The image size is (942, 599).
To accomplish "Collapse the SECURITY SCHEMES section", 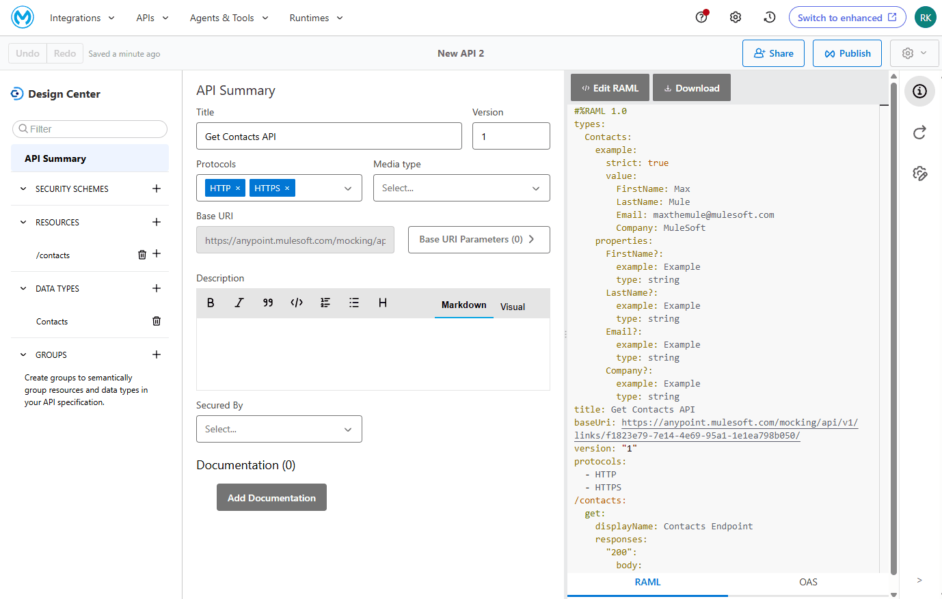I will (23, 189).
